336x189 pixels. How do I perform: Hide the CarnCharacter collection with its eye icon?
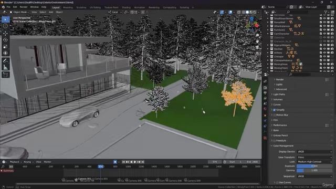324,34
